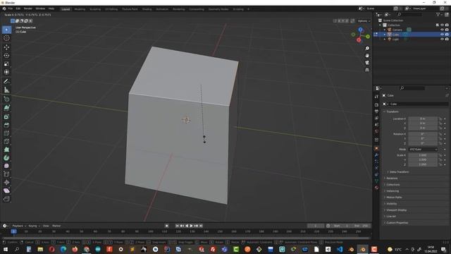Switch orthographic/perspective grid icon
This screenshot has width=451, height=254.
pyautogui.click(x=367, y=70)
